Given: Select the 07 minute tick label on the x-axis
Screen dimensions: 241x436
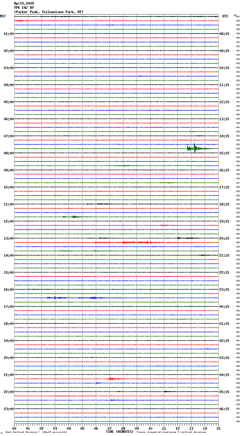Looking at the screenshot, I should [109, 428].
